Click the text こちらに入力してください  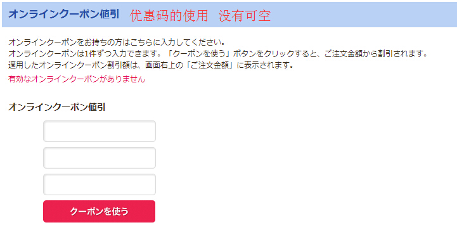coord(173,42)
